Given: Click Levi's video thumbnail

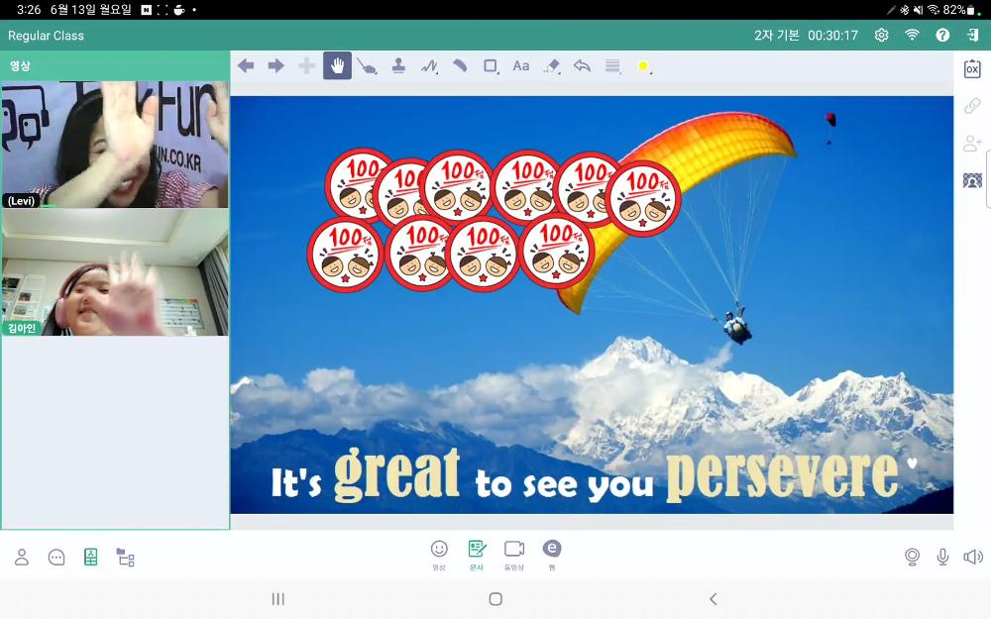Looking at the screenshot, I should click(x=115, y=145).
